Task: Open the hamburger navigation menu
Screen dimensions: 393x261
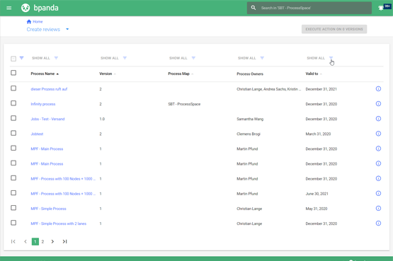Action: (x=9, y=8)
